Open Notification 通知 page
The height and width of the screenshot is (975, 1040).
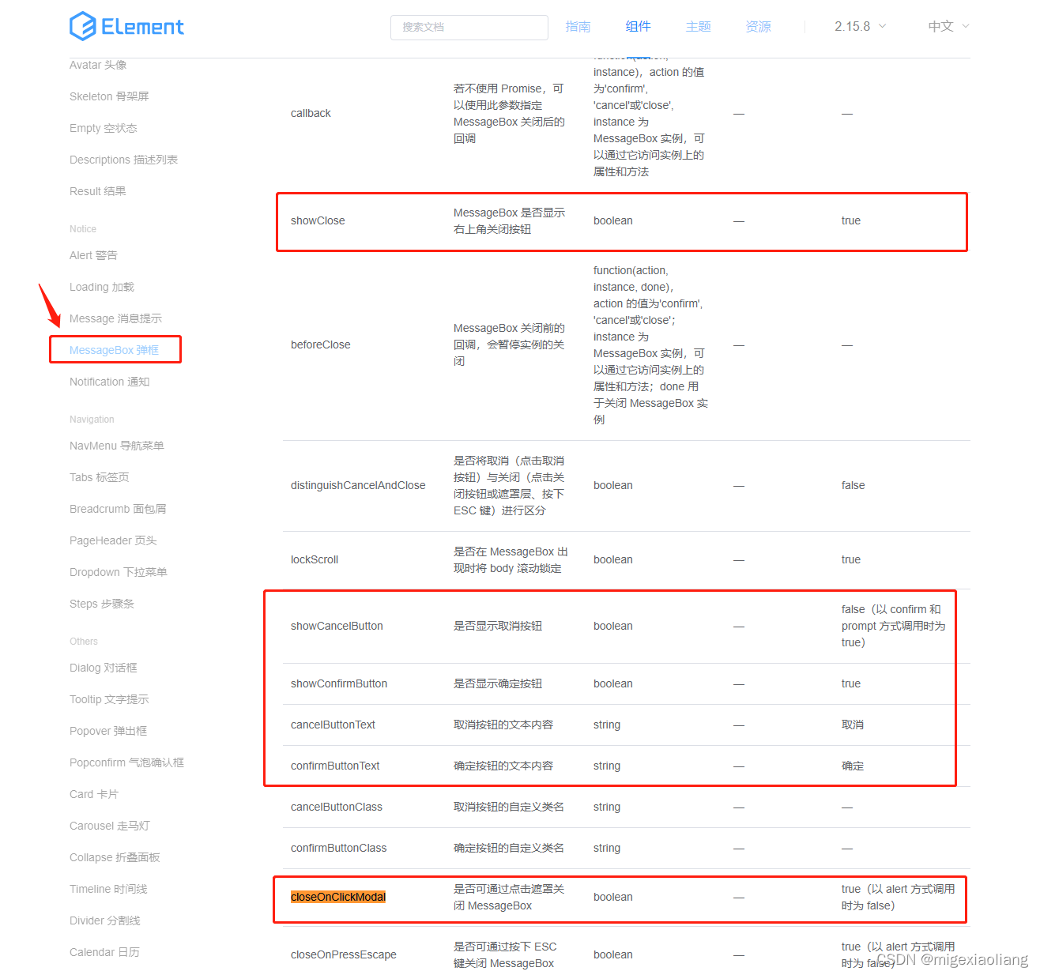click(x=109, y=382)
